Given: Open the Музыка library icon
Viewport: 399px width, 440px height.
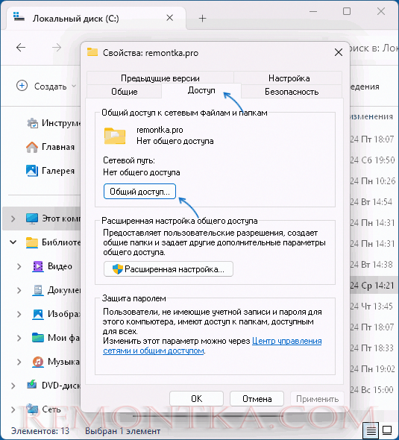Looking at the screenshot, I should pos(38,362).
